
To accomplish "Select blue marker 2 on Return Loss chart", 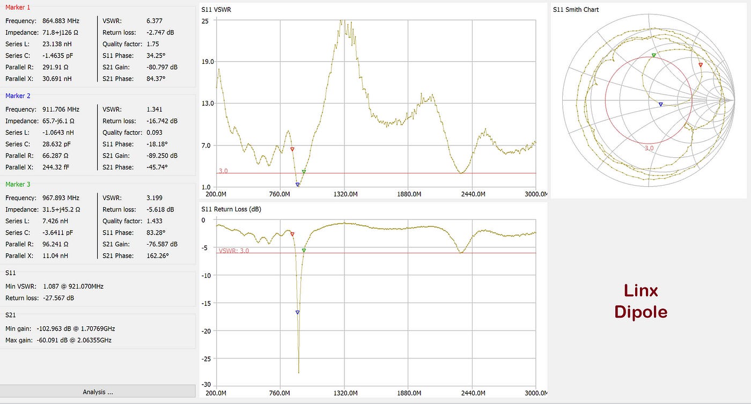I will point(298,312).
